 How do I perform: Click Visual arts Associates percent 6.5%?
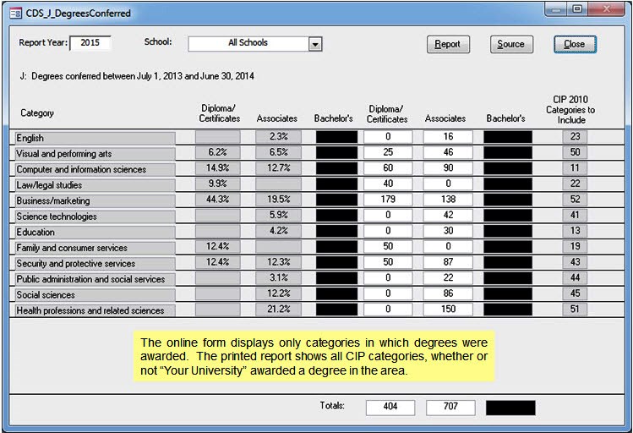click(x=278, y=153)
